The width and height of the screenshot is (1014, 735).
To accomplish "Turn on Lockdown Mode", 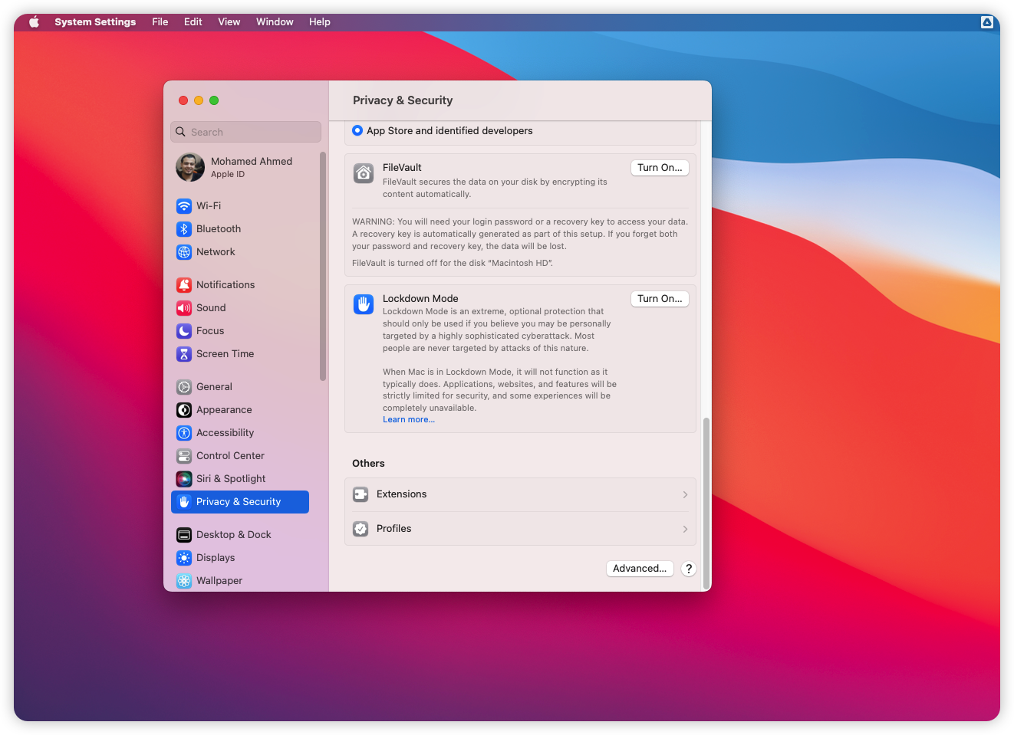I will (660, 299).
